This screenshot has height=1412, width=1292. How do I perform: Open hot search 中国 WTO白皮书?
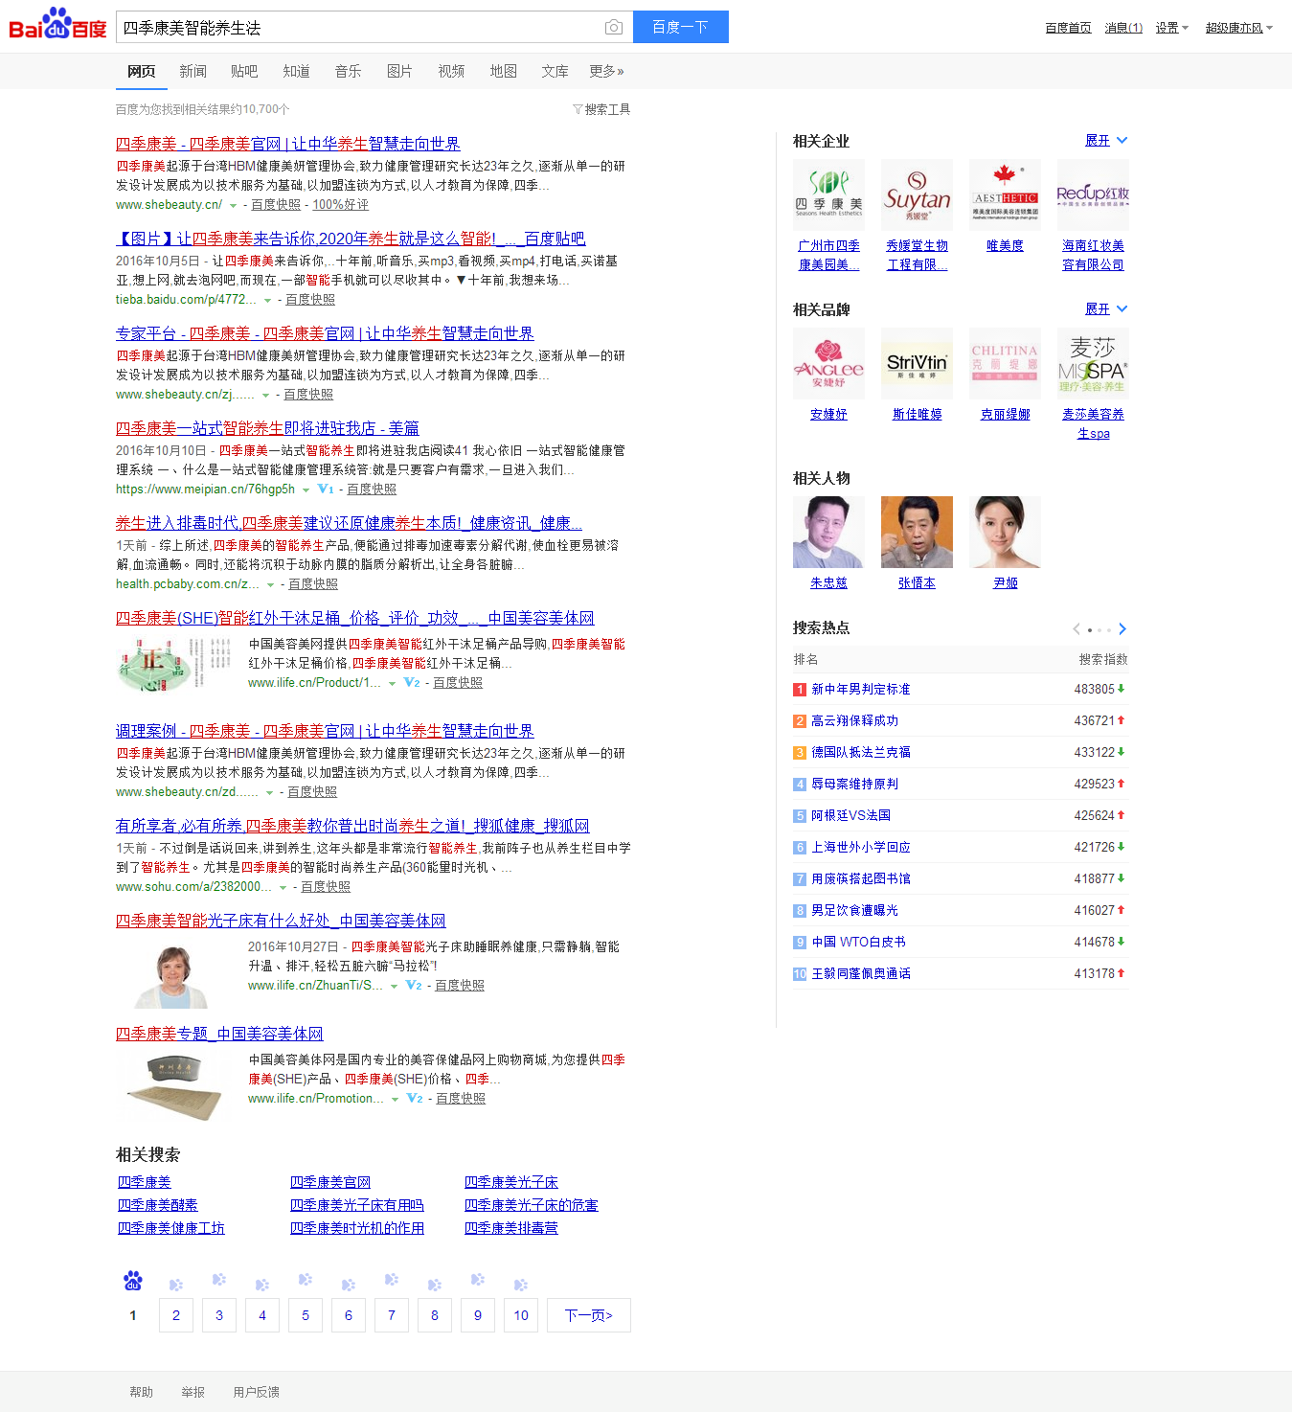tap(858, 943)
